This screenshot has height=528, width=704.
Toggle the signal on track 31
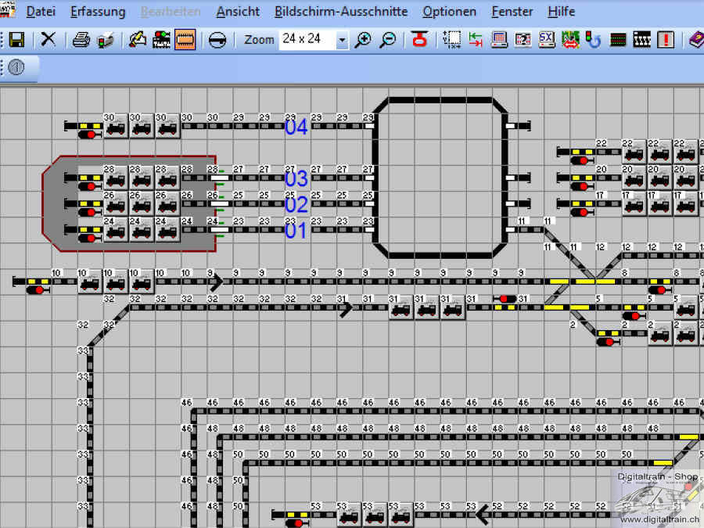[505, 299]
